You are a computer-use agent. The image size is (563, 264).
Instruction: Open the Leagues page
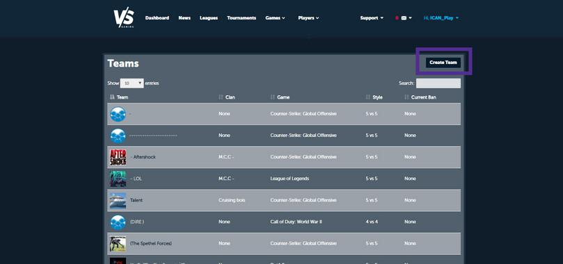point(209,18)
